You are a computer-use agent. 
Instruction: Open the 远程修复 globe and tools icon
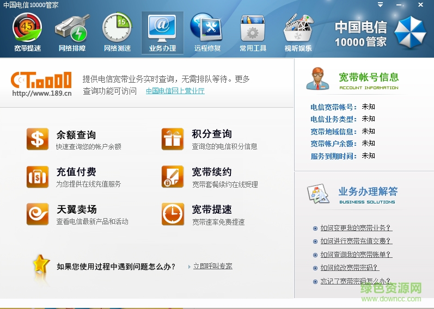(206, 28)
